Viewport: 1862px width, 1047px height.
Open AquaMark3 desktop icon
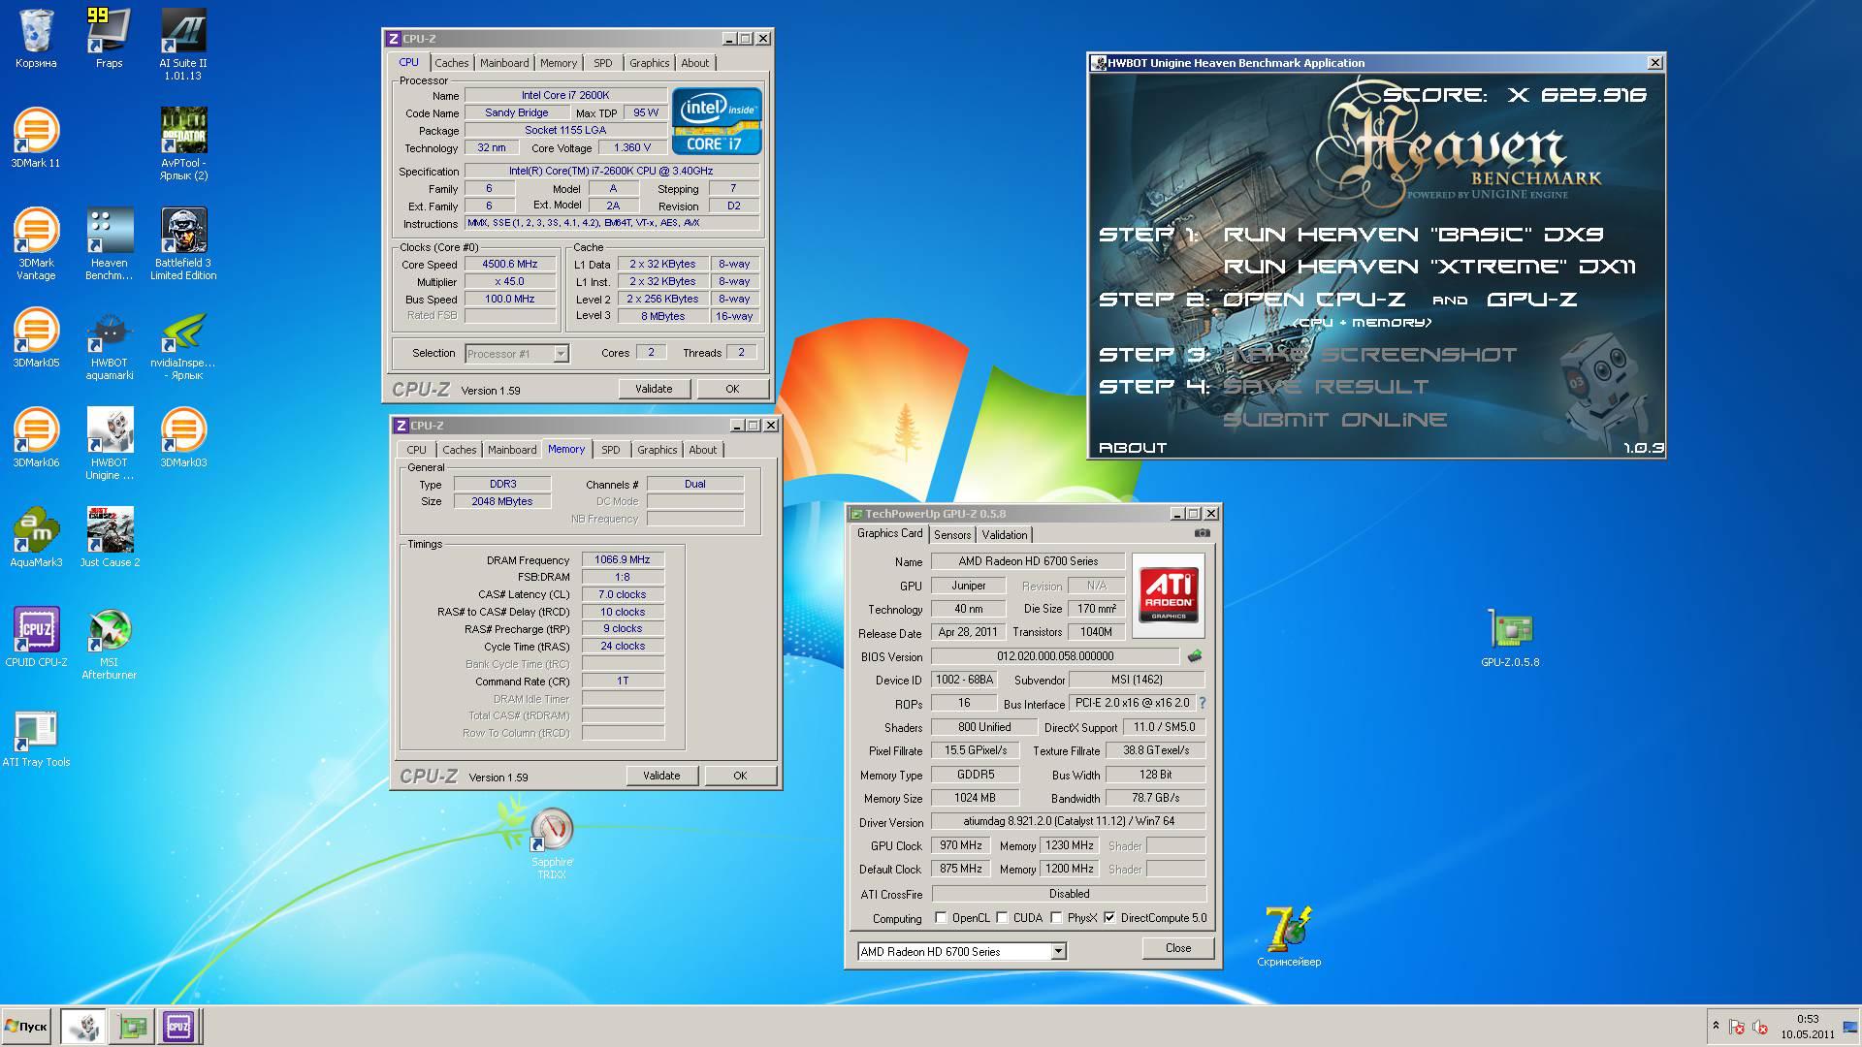(x=36, y=538)
